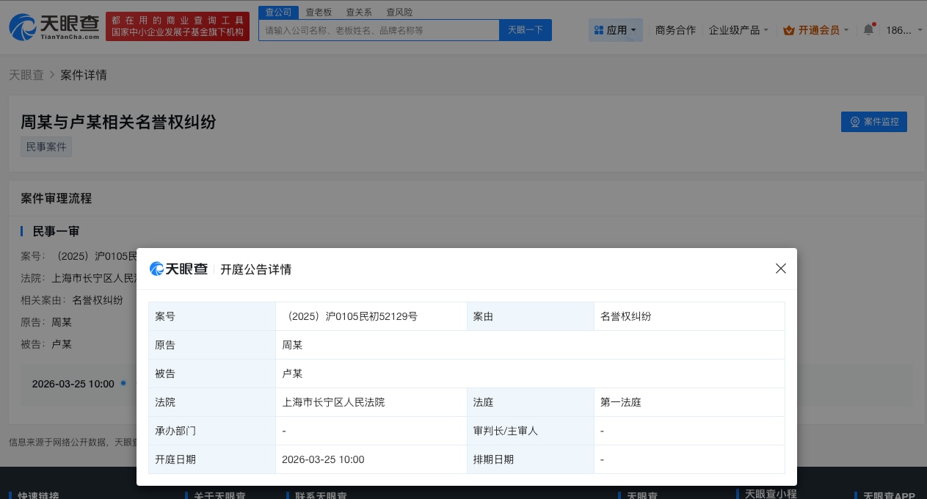Open the 应用 dropdown menu
The height and width of the screenshot is (499, 927).
[x=617, y=30]
